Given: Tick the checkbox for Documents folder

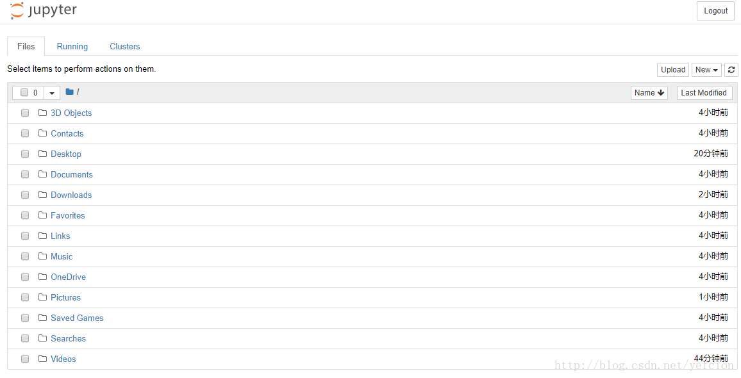Looking at the screenshot, I should (25, 174).
